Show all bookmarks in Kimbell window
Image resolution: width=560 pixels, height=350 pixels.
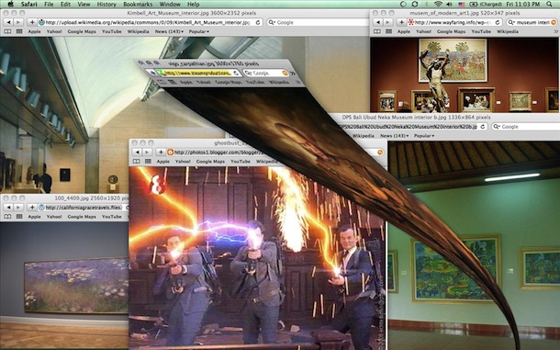[7, 31]
